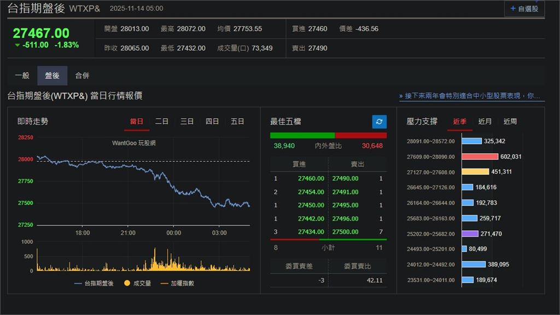Image resolution: width=560 pixels, height=315 pixels.
Task: Select the 當日 chart tab
Action: click(136, 121)
